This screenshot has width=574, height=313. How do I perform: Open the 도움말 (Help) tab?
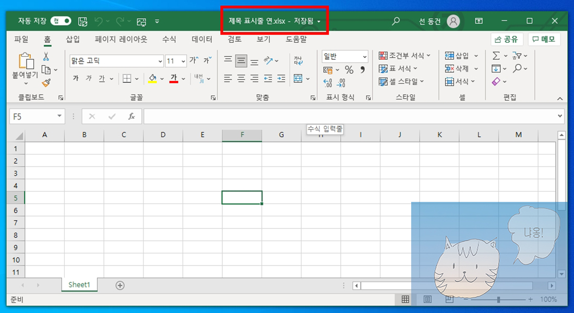tap(296, 39)
